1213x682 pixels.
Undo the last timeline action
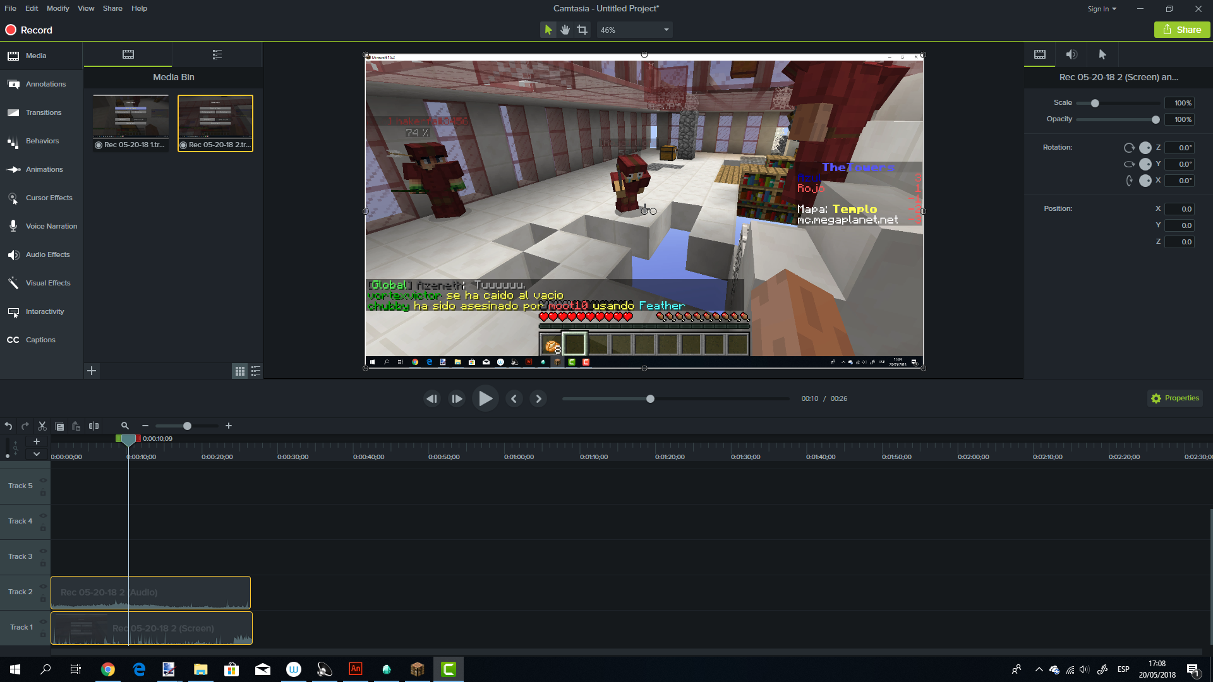(8, 426)
